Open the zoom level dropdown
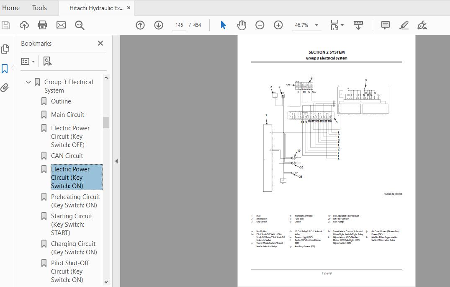Screen dimensions: 450x287 [x=316, y=25]
